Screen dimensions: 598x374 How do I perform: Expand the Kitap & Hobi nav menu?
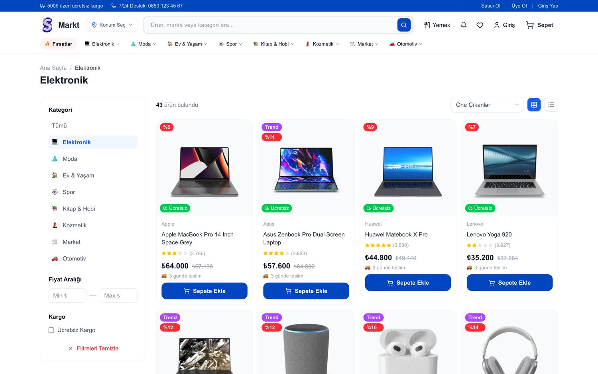pyautogui.click(x=273, y=44)
